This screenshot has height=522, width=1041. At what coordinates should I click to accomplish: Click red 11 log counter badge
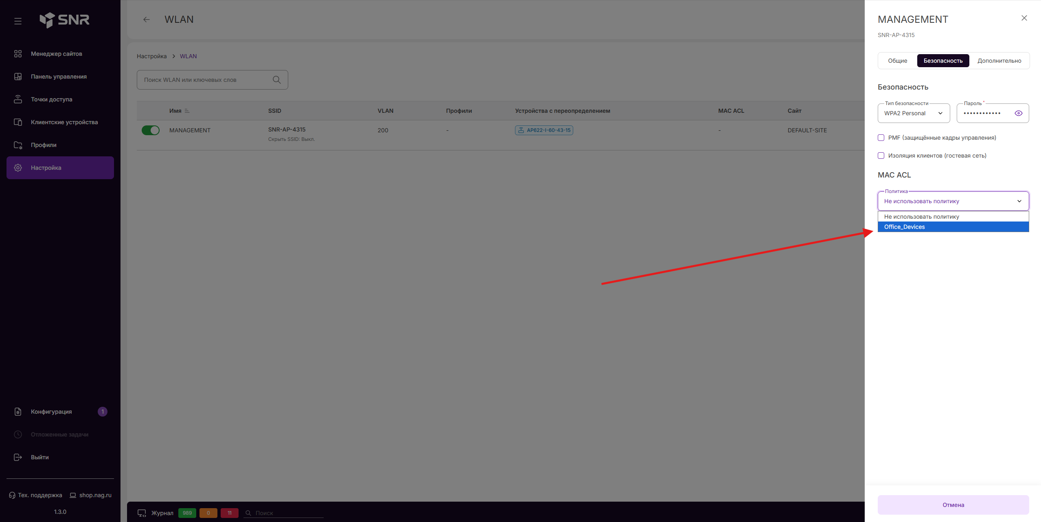pyautogui.click(x=230, y=513)
